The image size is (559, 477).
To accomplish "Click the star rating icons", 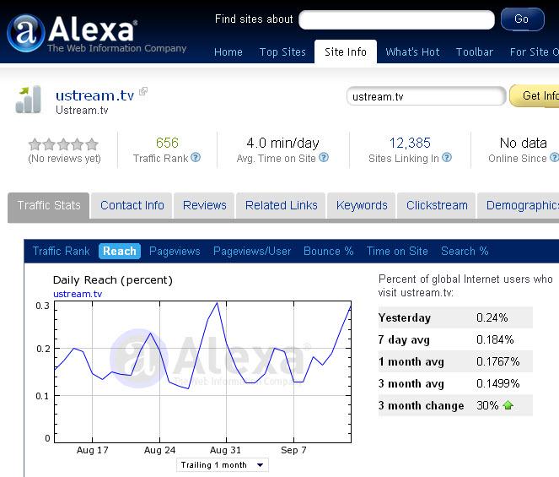I will (x=63, y=144).
